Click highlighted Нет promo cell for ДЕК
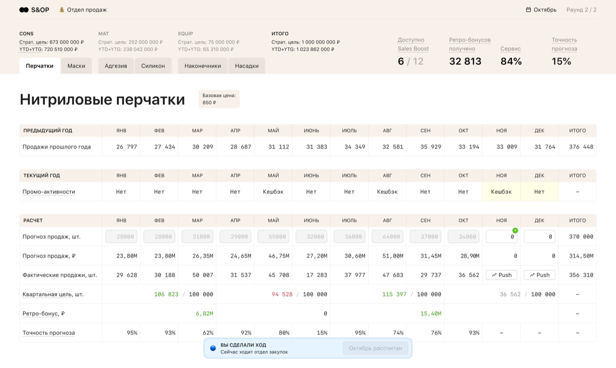Image resolution: width=616 pixels, height=368 pixels. tap(539, 192)
